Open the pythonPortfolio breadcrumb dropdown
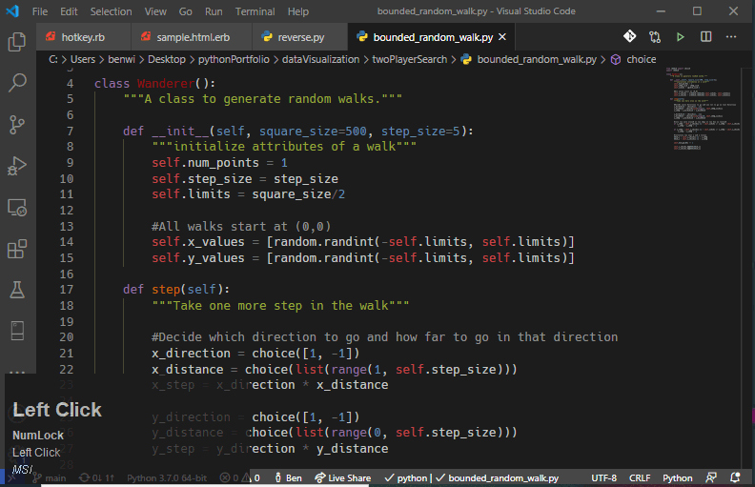The image size is (755, 487). pos(234,59)
